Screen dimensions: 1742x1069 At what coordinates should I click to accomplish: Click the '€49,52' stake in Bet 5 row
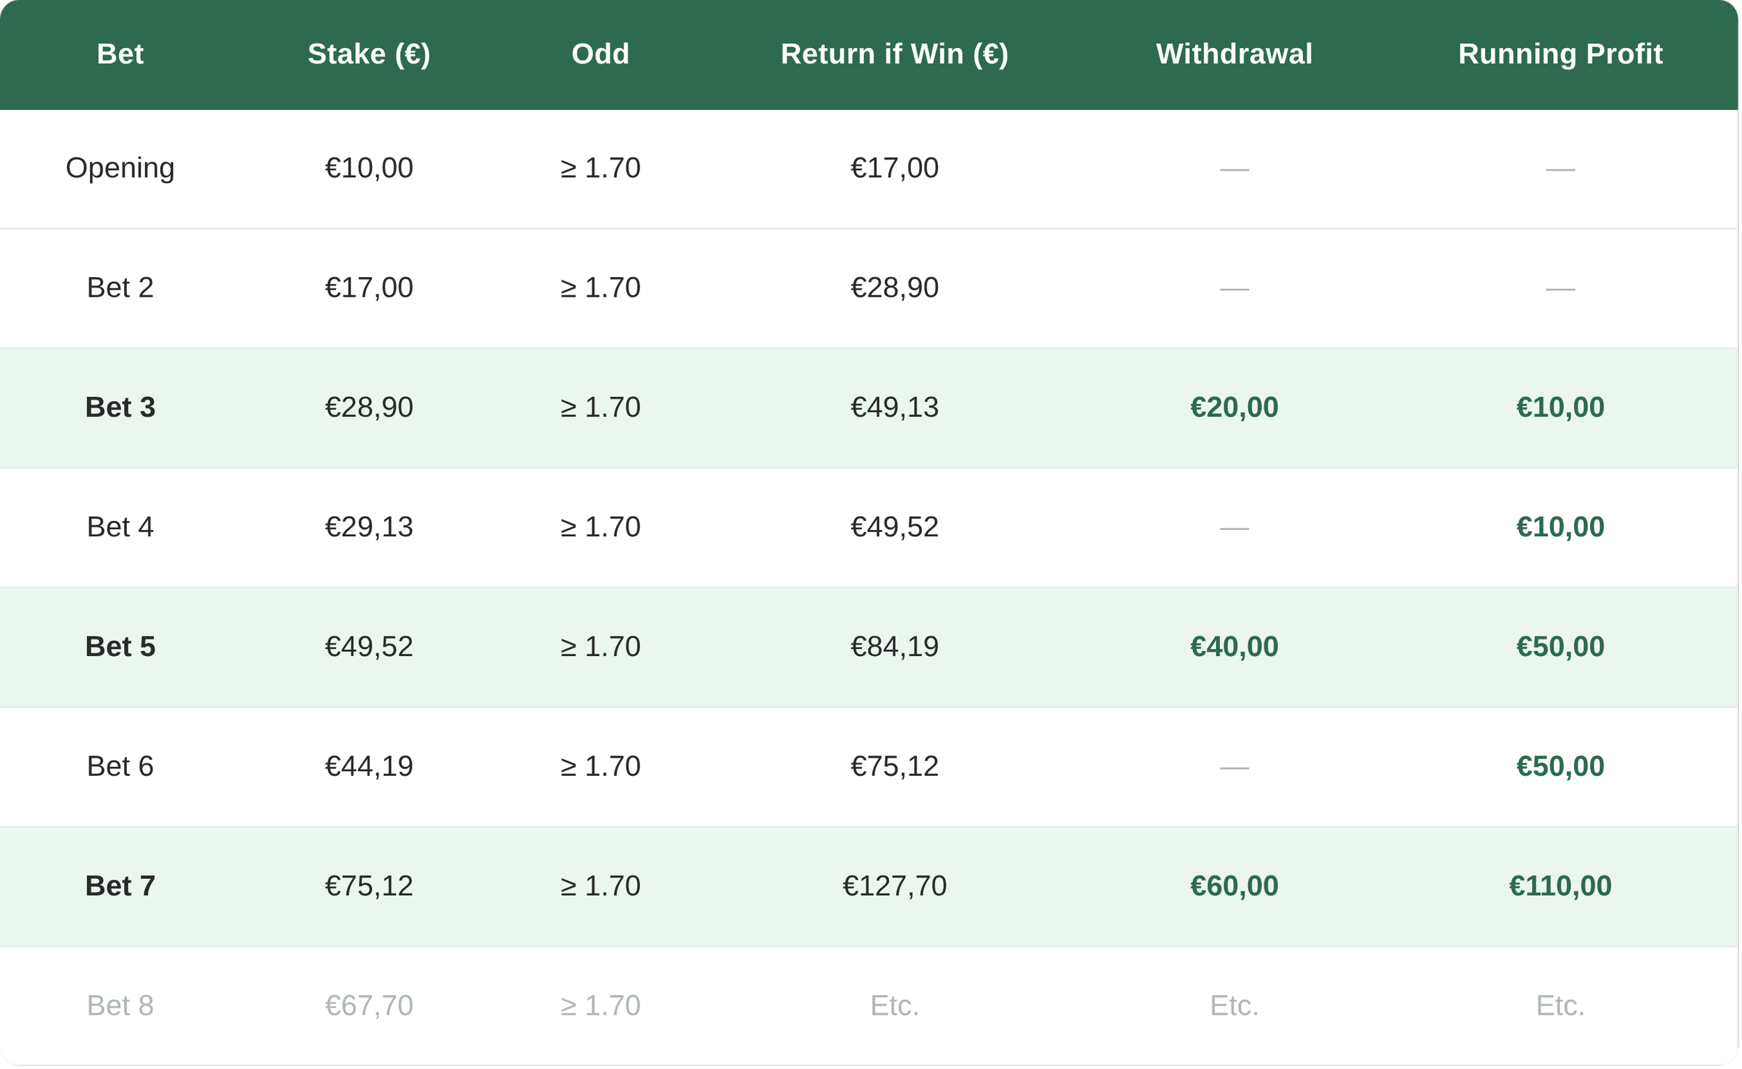[369, 647]
